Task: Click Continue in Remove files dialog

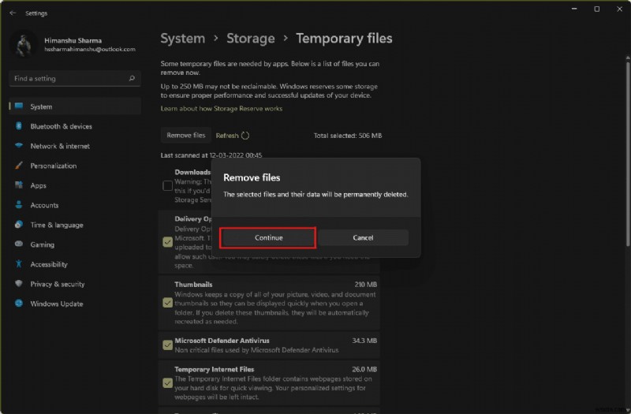Action: (268, 238)
